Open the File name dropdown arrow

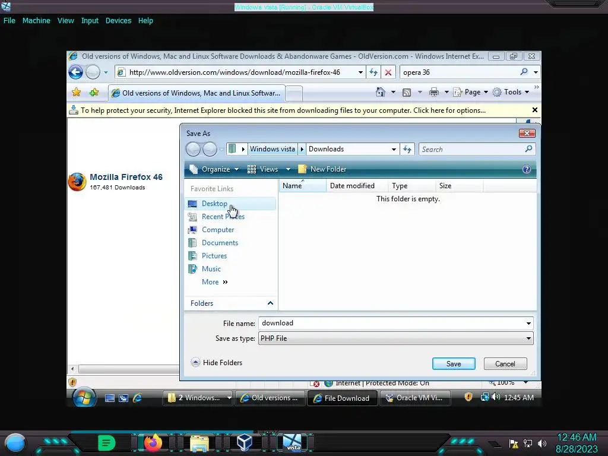point(528,324)
